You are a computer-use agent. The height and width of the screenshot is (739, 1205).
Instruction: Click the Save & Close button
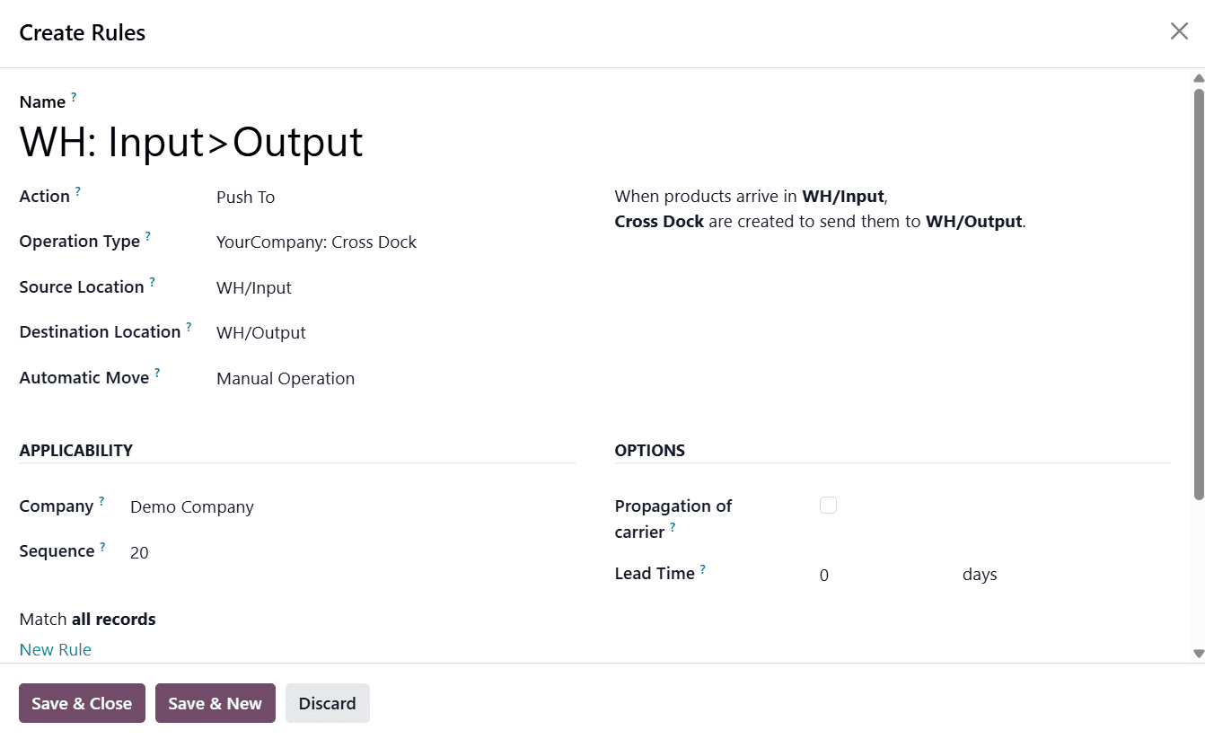click(x=82, y=703)
